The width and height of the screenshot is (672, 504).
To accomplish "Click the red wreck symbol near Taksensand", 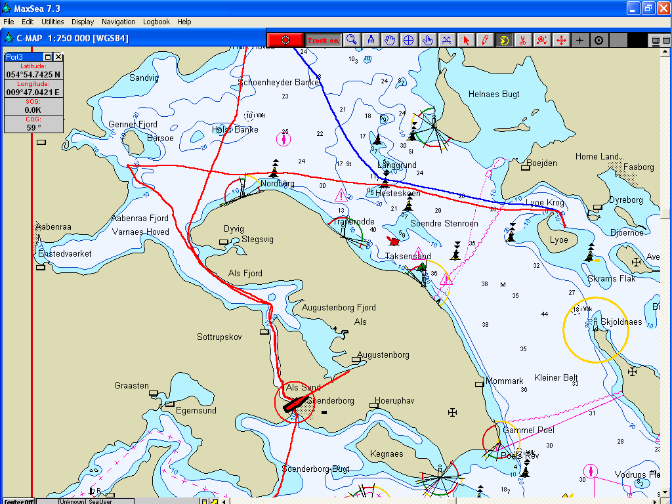I will [x=394, y=241].
